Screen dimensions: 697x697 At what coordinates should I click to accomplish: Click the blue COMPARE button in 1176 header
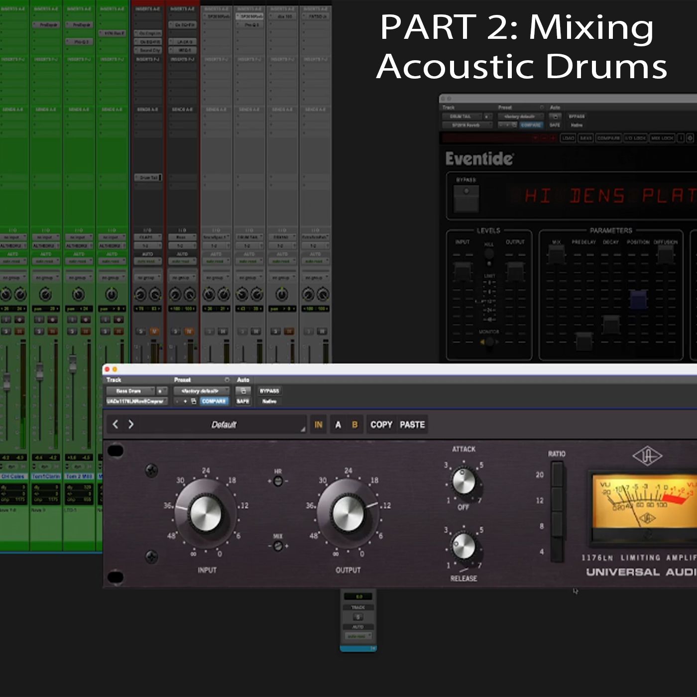pos(214,401)
